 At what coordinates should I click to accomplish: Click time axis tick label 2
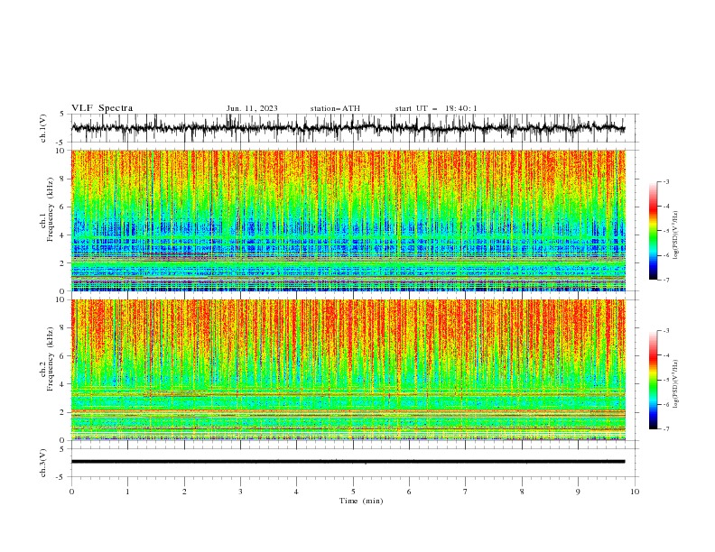(x=184, y=492)
